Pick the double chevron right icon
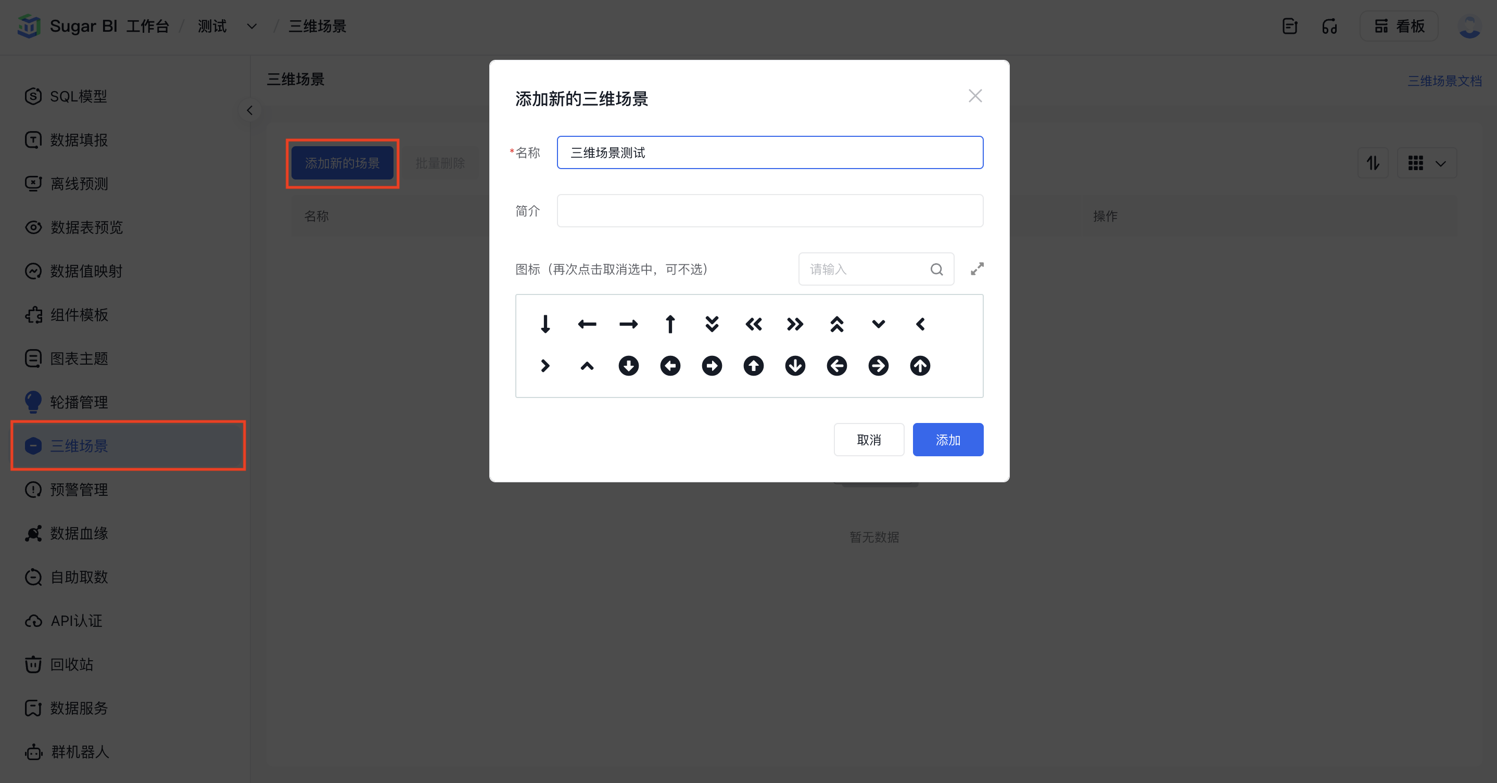 click(795, 324)
